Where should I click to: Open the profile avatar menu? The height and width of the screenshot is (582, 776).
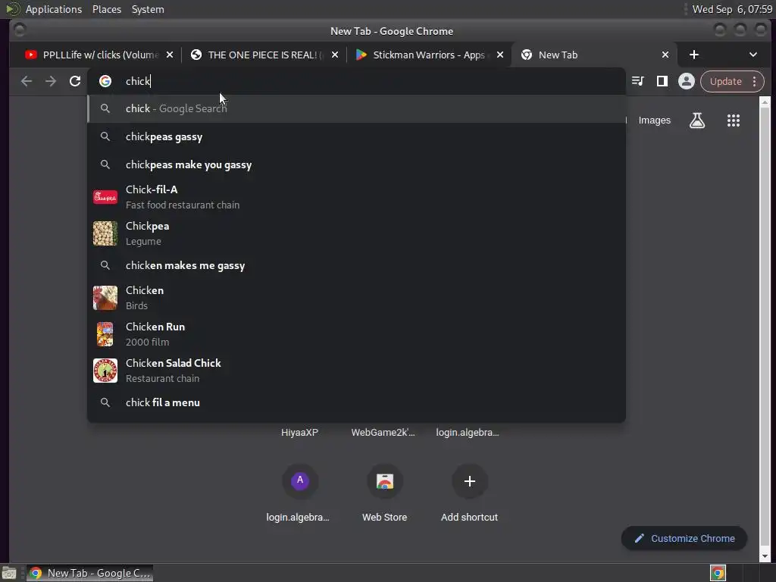(686, 81)
